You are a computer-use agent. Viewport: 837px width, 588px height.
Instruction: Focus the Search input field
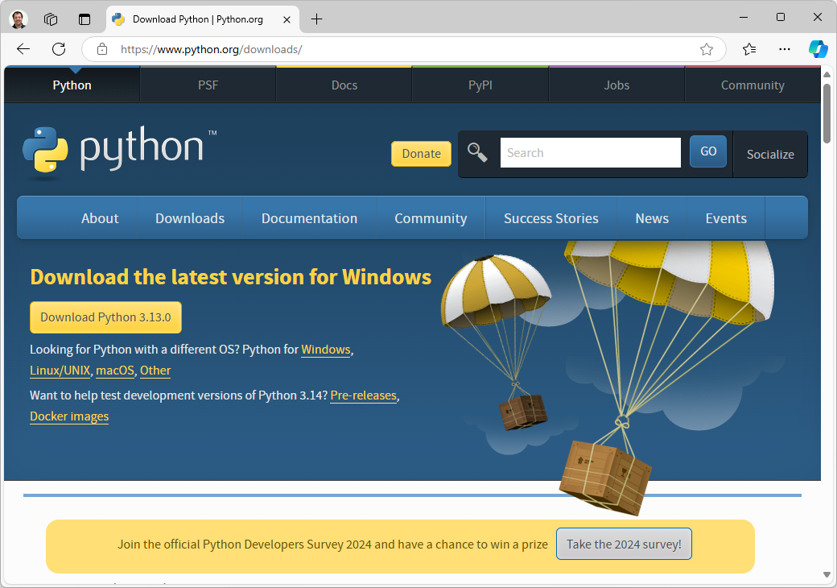coord(591,153)
